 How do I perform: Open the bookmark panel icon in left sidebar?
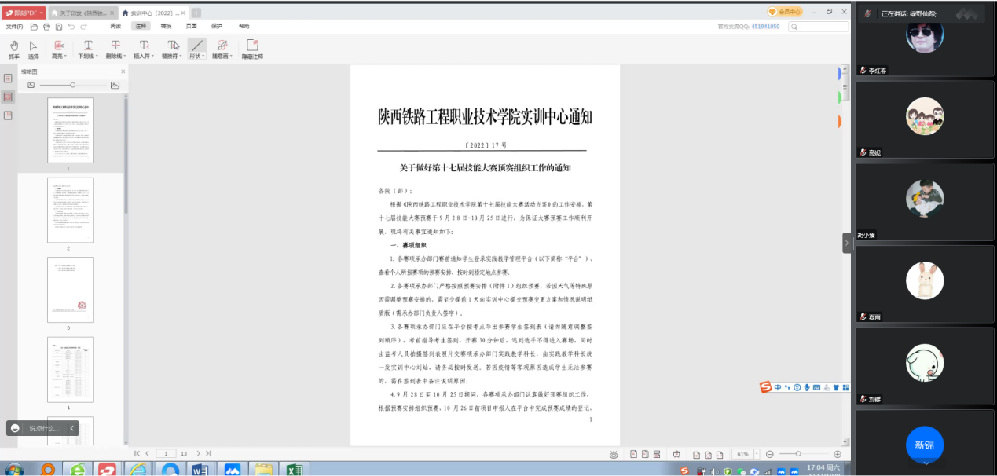pyautogui.click(x=8, y=79)
